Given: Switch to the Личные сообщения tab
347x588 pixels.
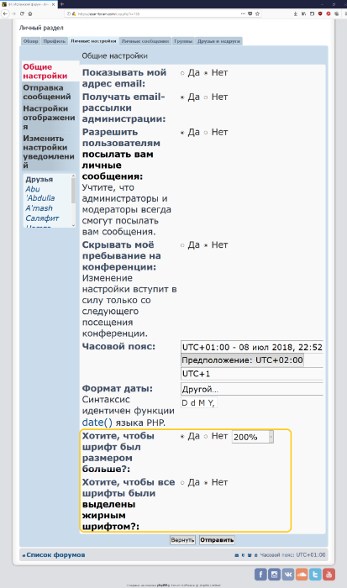Looking at the screenshot, I should tap(145, 41).
